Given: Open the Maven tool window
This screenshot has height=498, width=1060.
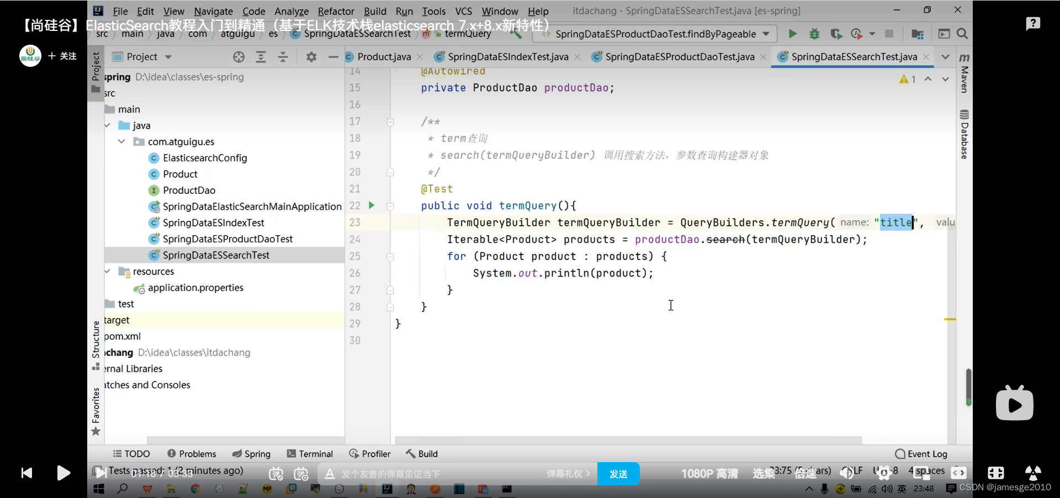Looking at the screenshot, I should point(964,73).
